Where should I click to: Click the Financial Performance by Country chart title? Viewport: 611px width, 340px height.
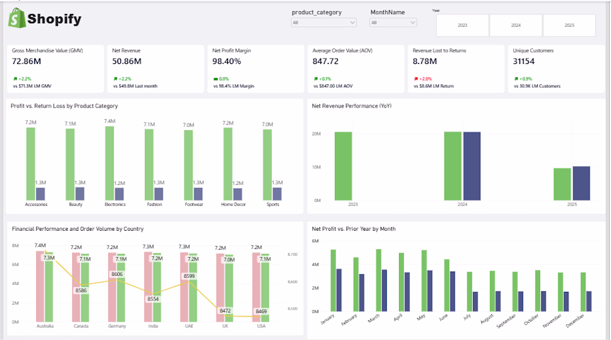pyautogui.click(x=78, y=229)
